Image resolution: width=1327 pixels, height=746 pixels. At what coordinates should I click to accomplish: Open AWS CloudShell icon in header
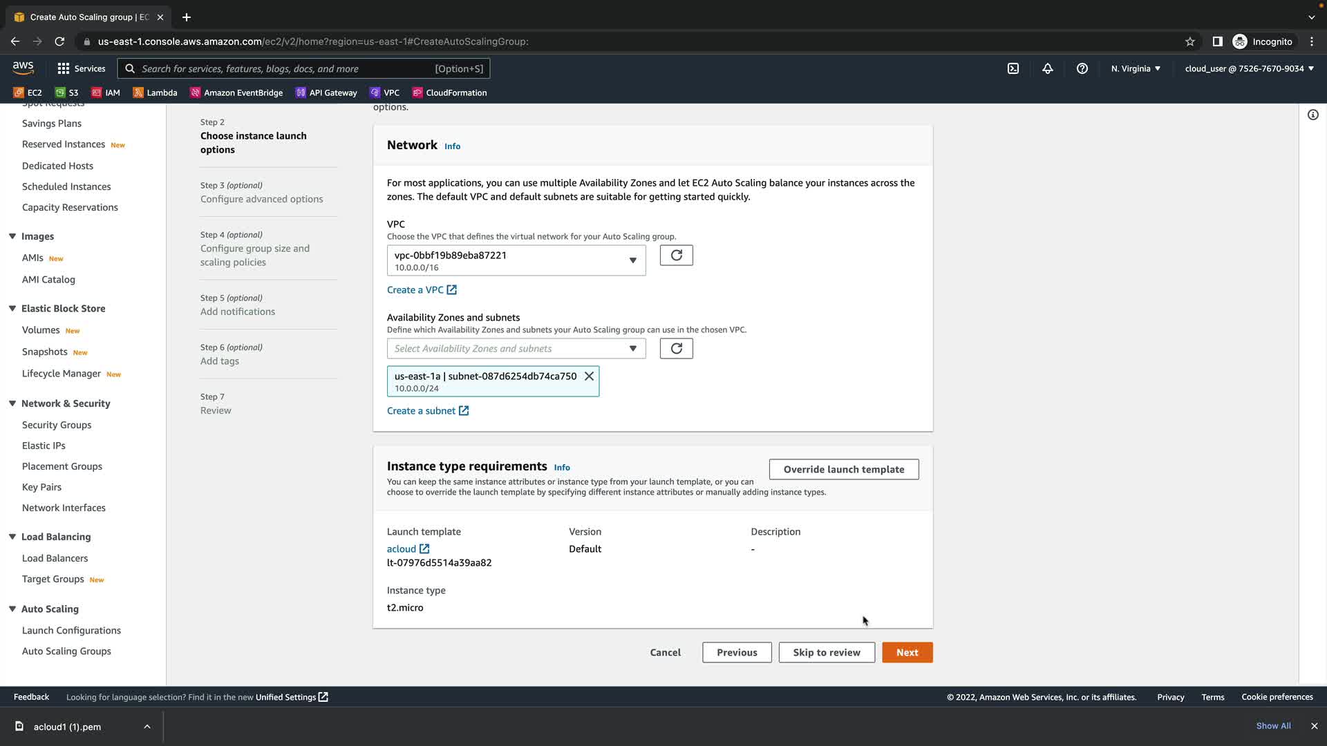pos(1013,68)
